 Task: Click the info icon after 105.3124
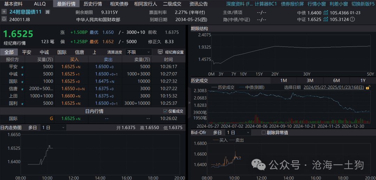tap(353, 19)
